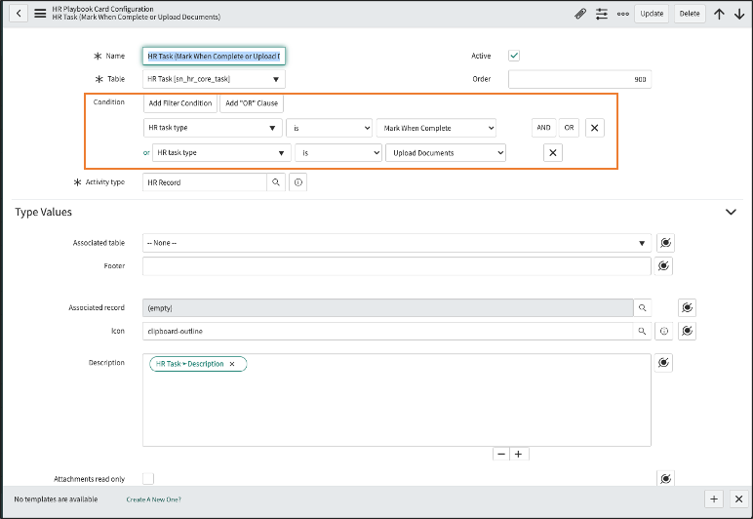The height and width of the screenshot is (519, 753).
Task: Go to next record with down arrow
Action: tap(739, 14)
